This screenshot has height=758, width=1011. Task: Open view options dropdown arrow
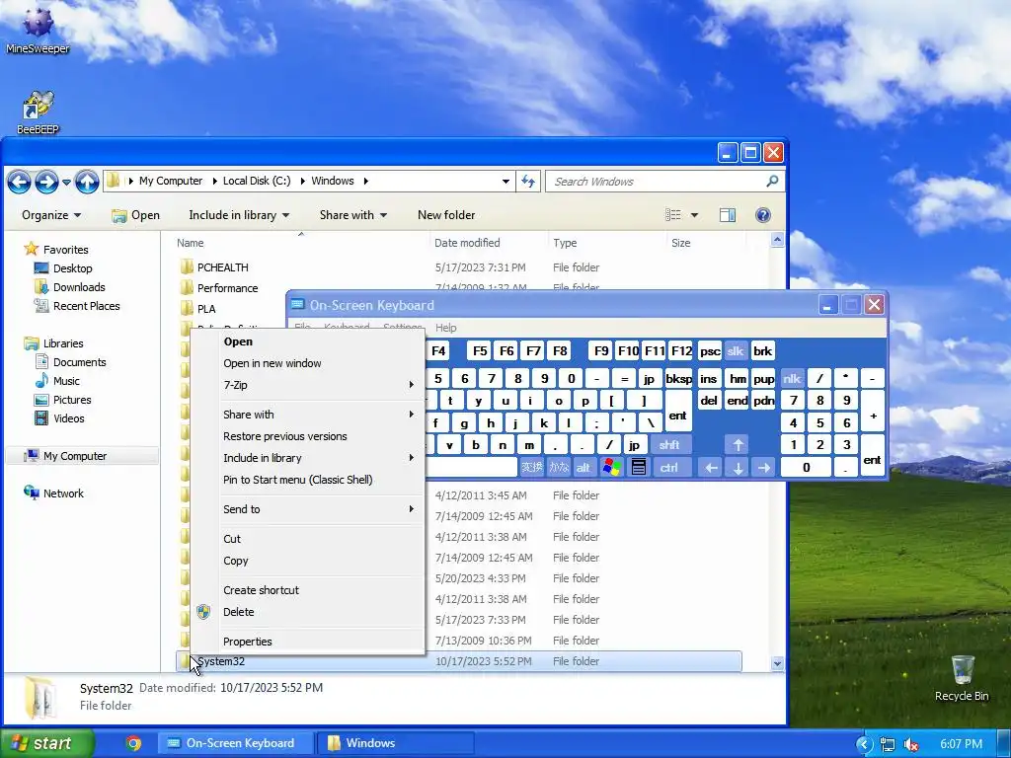tap(694, 215)
